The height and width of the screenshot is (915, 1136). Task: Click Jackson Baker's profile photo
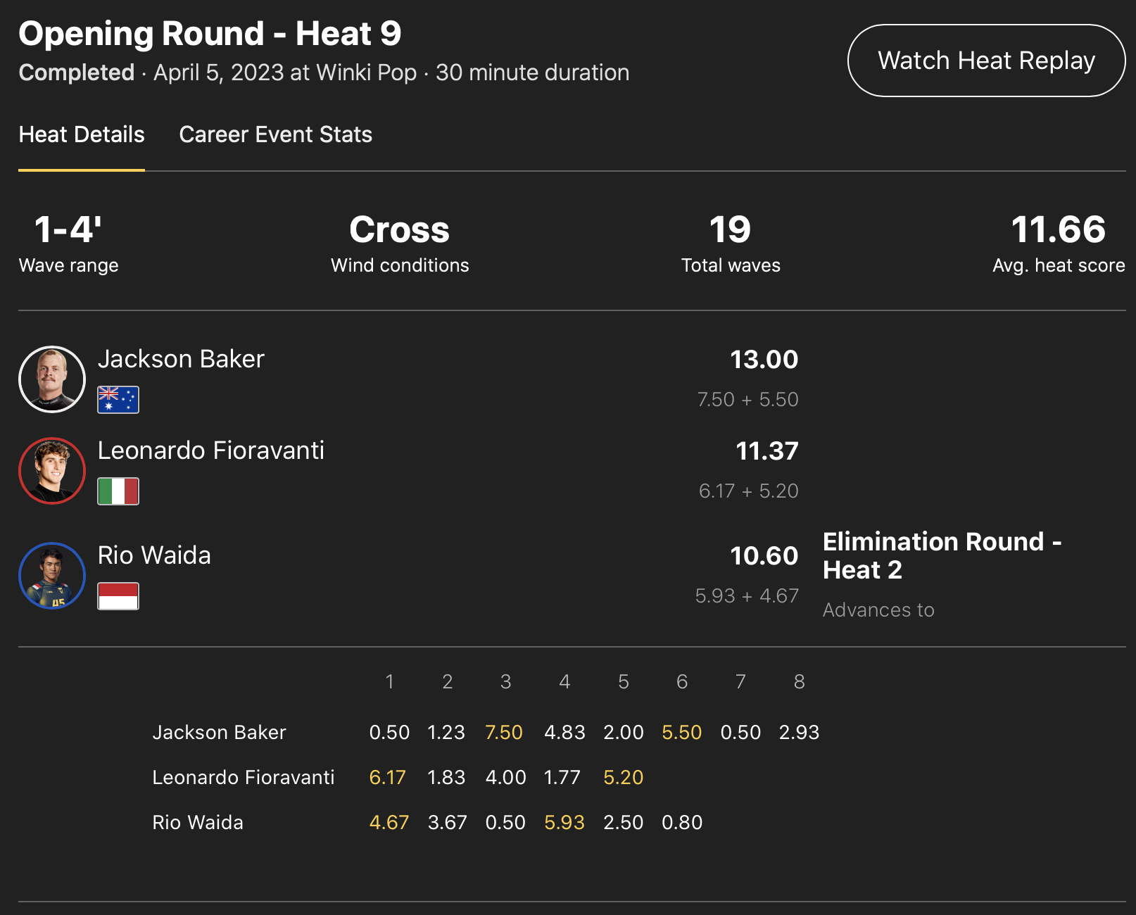52,379
